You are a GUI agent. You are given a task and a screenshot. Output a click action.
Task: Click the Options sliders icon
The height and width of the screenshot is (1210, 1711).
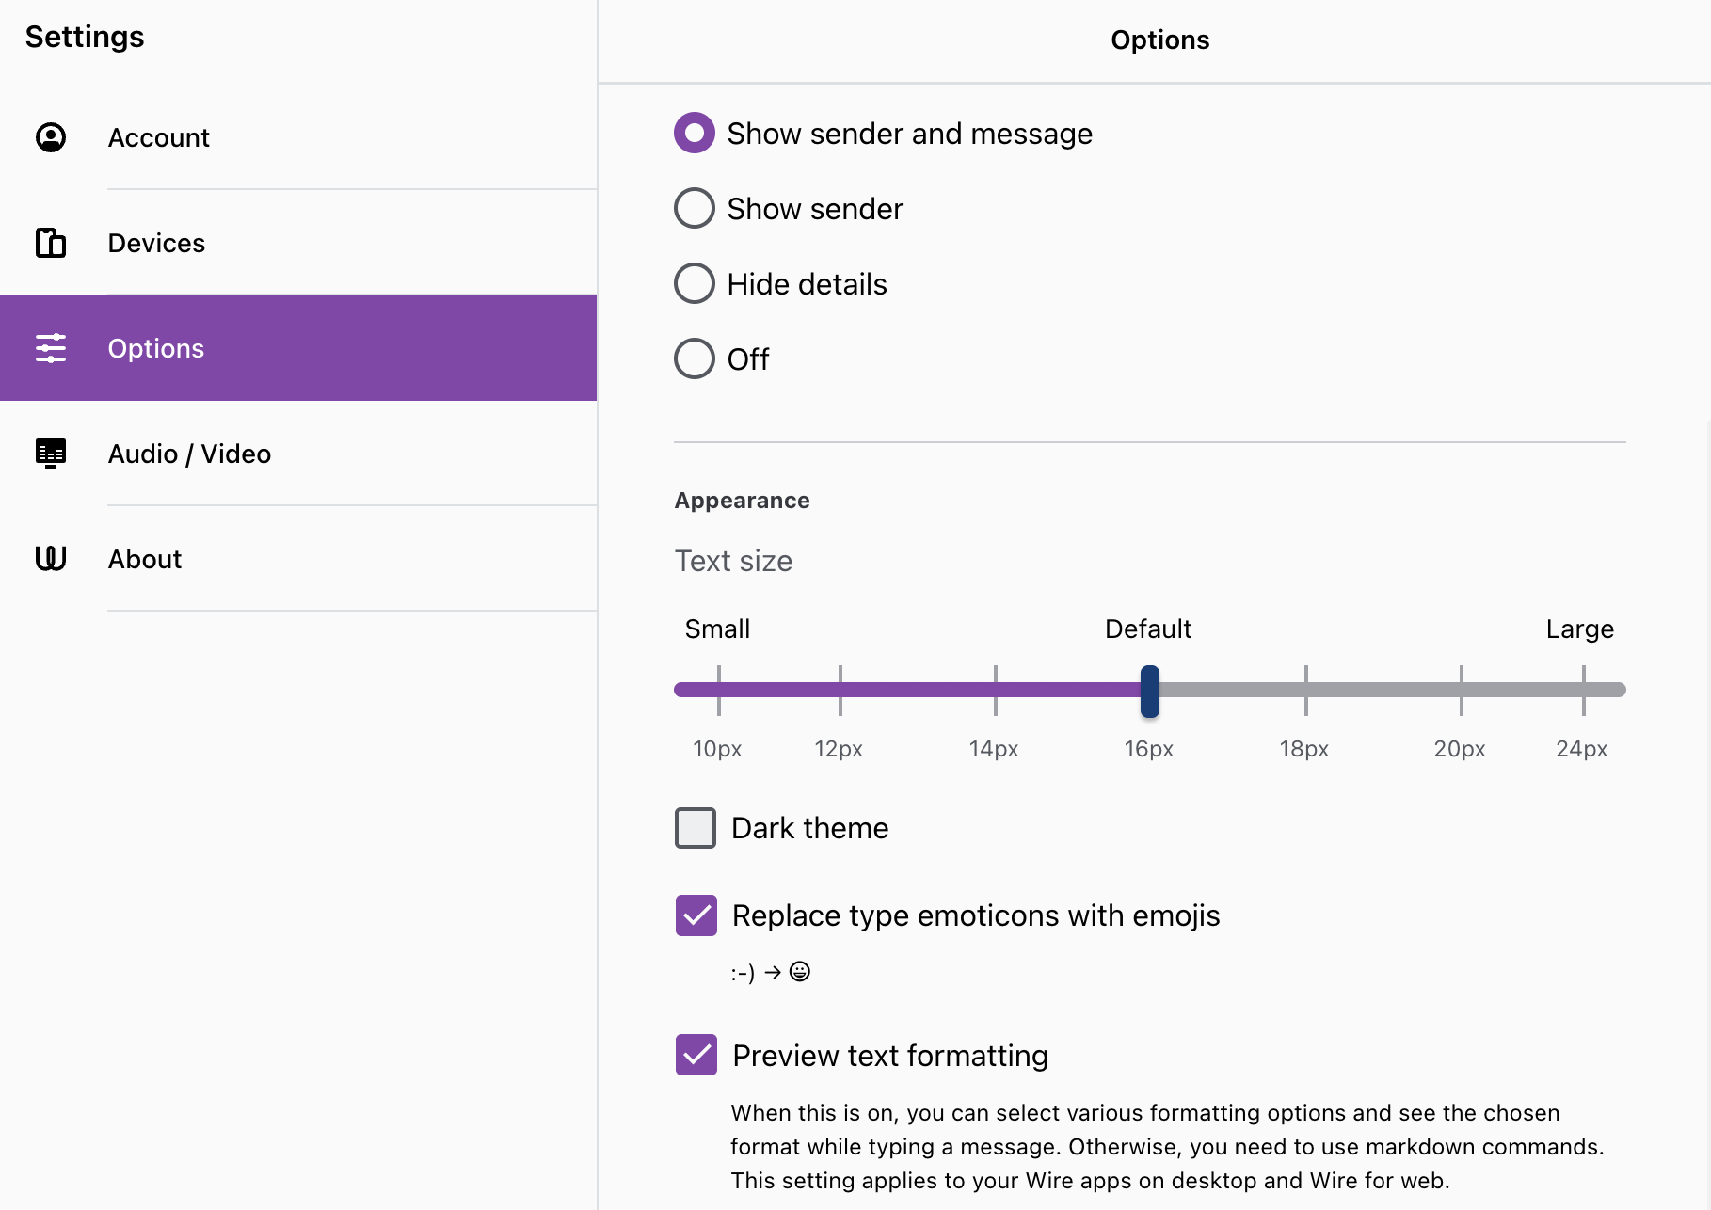click(51, 348)
